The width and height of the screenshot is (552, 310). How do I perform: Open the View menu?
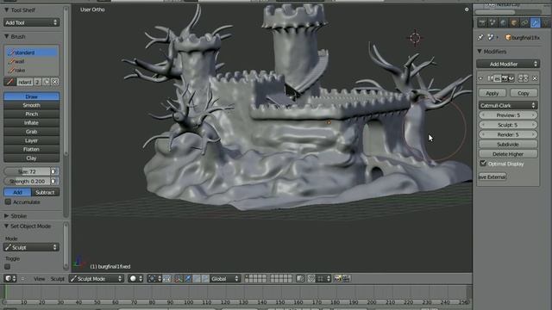click(40, 279)
